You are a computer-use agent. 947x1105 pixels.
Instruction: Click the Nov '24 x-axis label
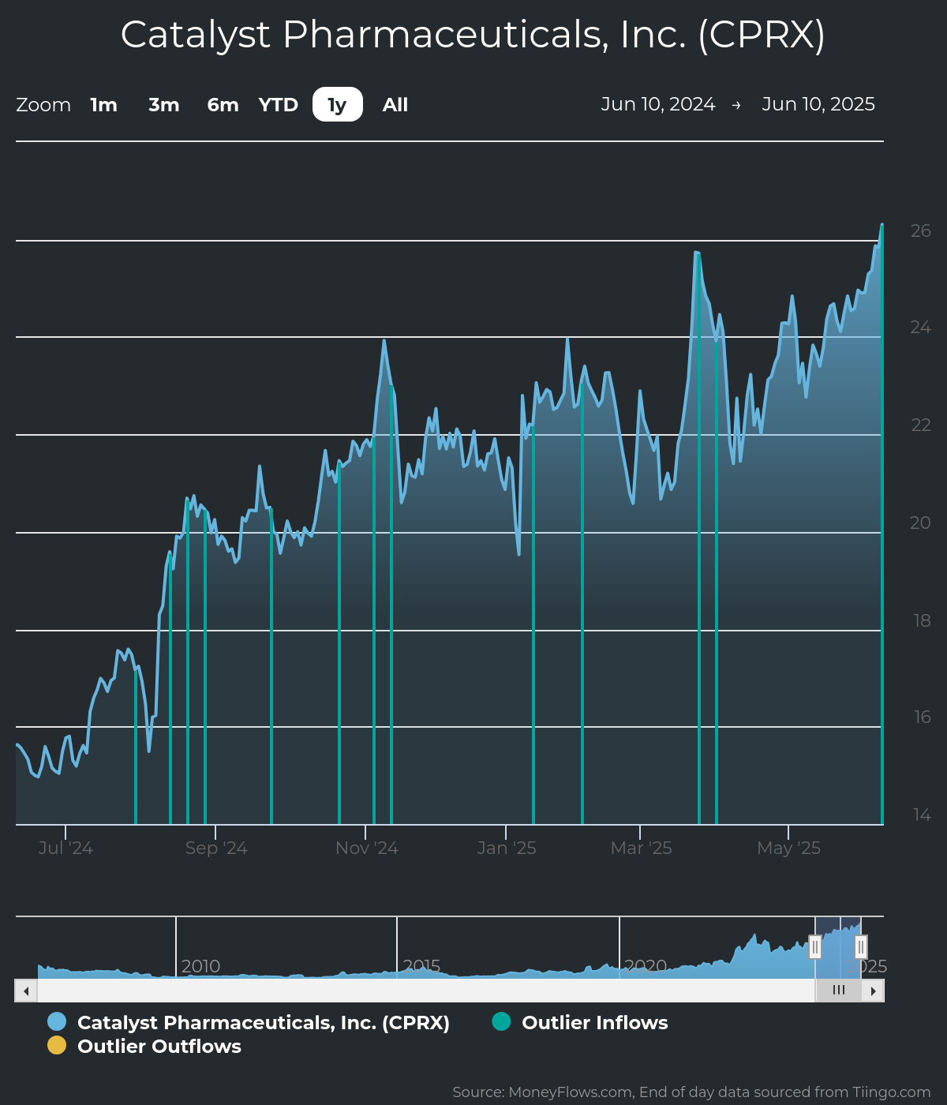click(x=367, y=848)
